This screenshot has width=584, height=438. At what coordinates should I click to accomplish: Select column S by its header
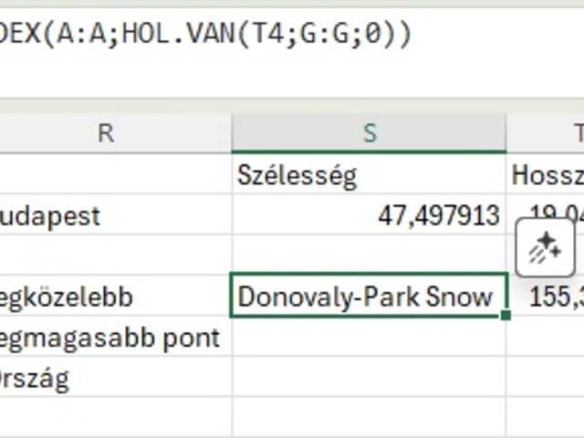point(369,133)
